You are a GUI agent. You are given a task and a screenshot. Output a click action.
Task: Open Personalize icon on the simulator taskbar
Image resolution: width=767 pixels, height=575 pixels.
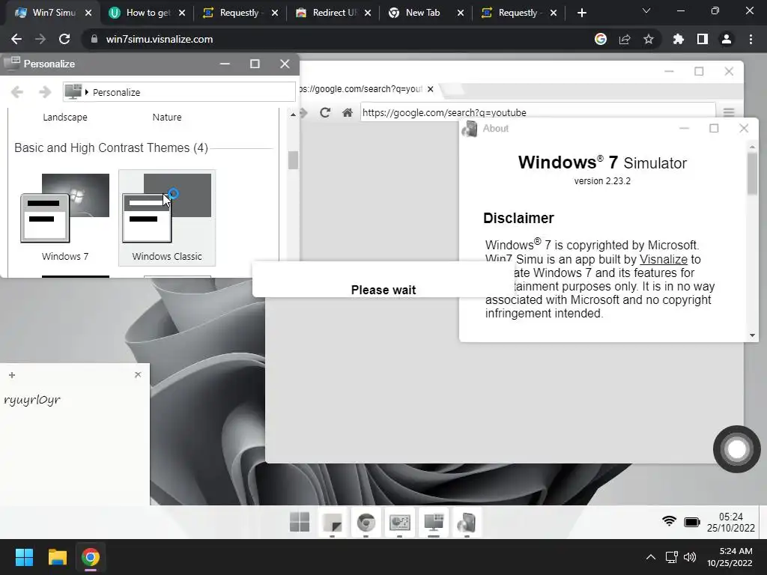tap(434, 523)
